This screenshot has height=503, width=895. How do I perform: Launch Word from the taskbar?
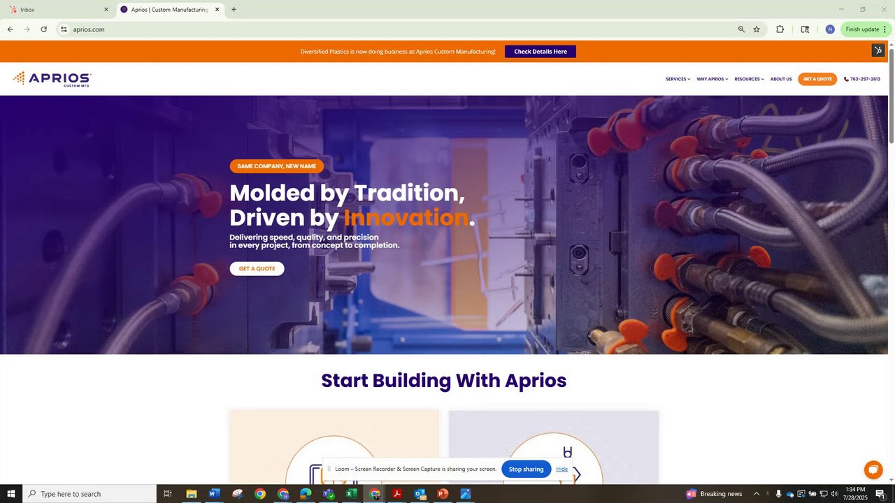pyautogui.click(x=214, y=494)
